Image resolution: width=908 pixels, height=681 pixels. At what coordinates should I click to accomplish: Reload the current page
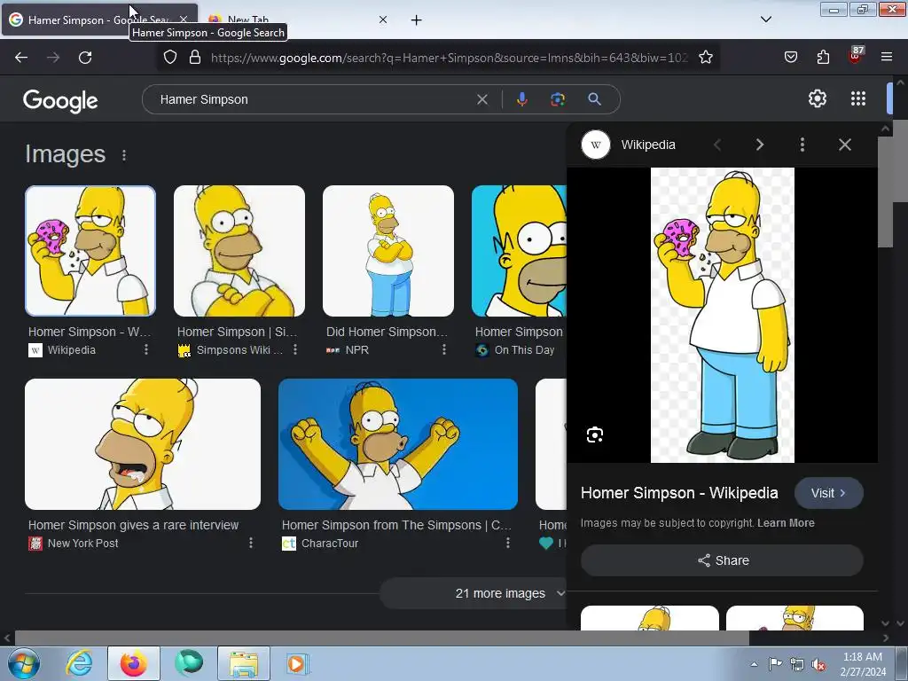85,58
